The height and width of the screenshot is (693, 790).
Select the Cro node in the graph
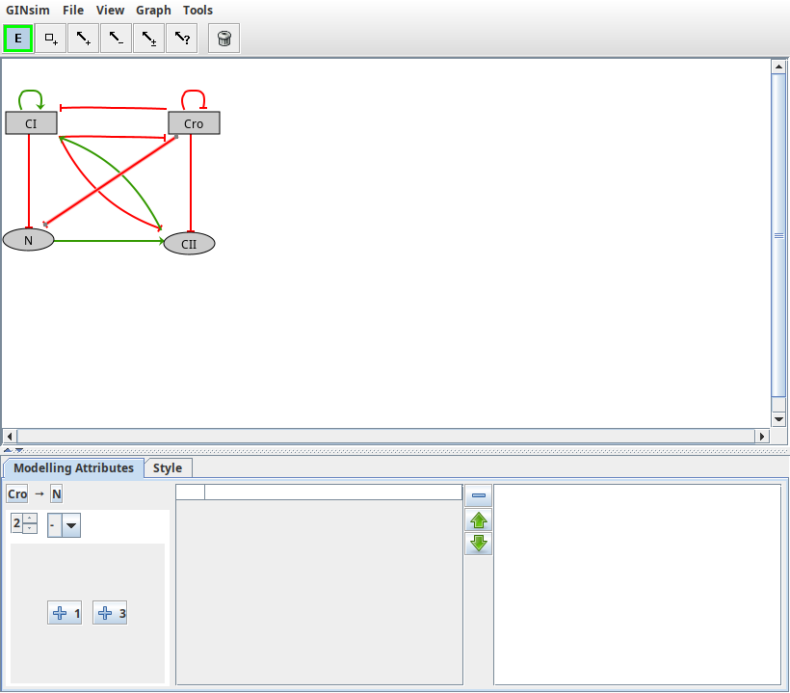pos(194,122)
